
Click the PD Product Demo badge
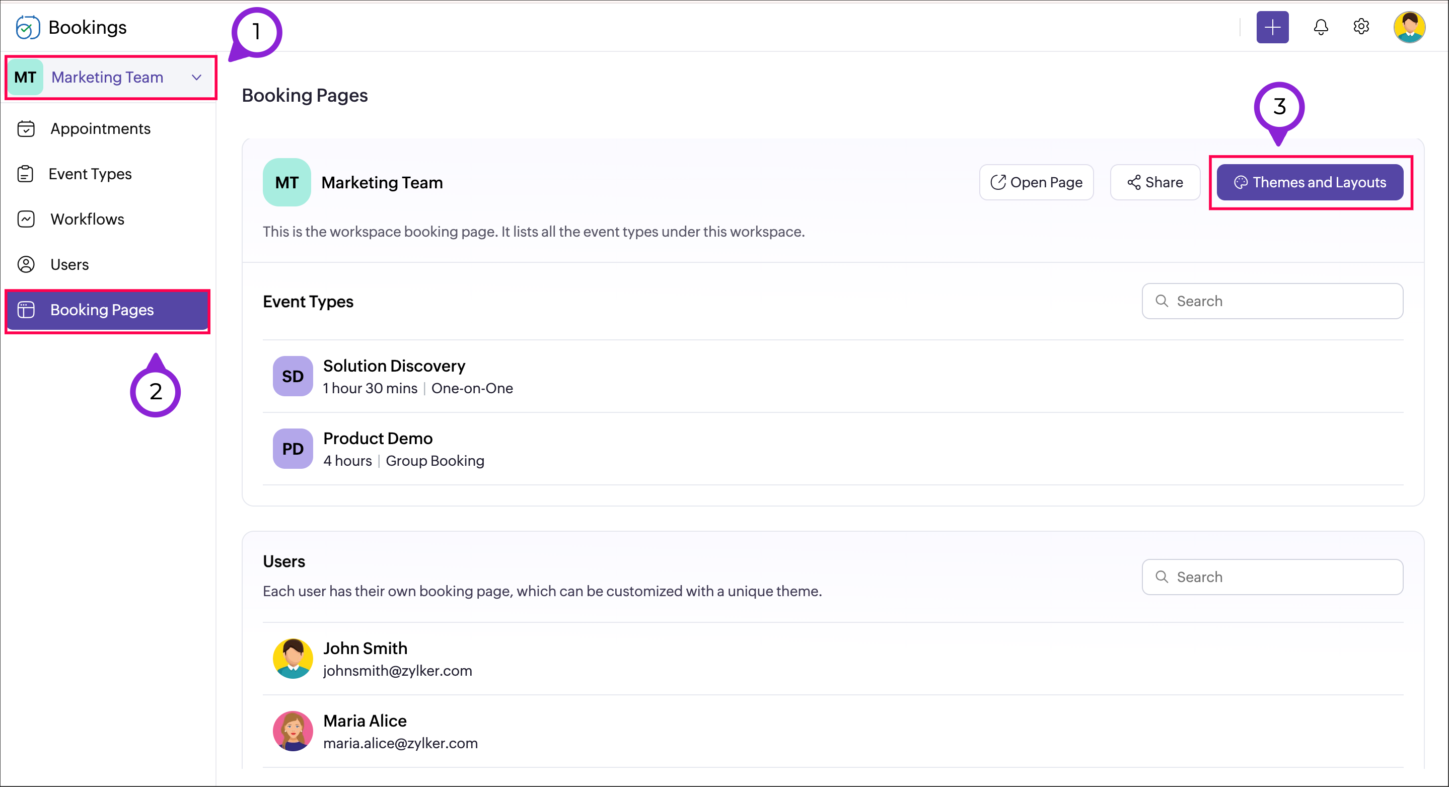(x=293, y=448)
